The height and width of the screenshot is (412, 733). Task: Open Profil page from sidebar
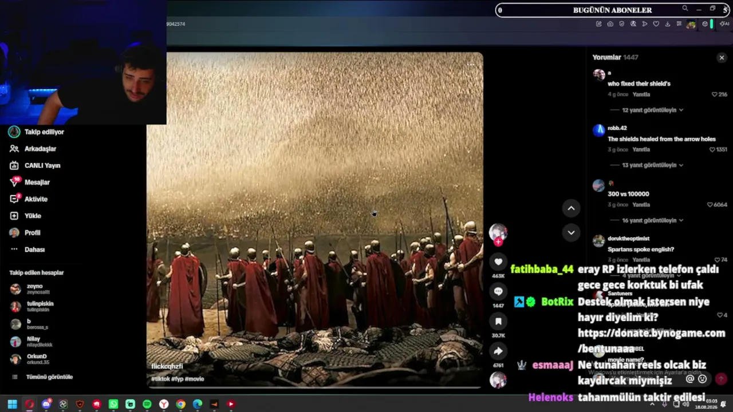click(x=25, y=233)
